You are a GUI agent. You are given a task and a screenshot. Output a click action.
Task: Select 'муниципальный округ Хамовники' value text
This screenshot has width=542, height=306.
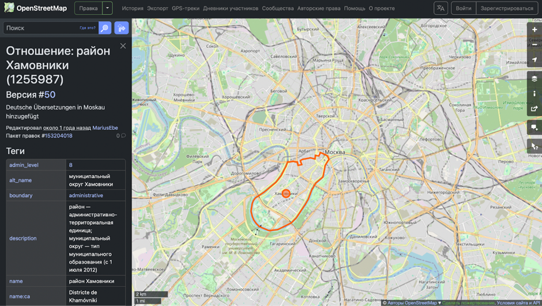[91, 180]
